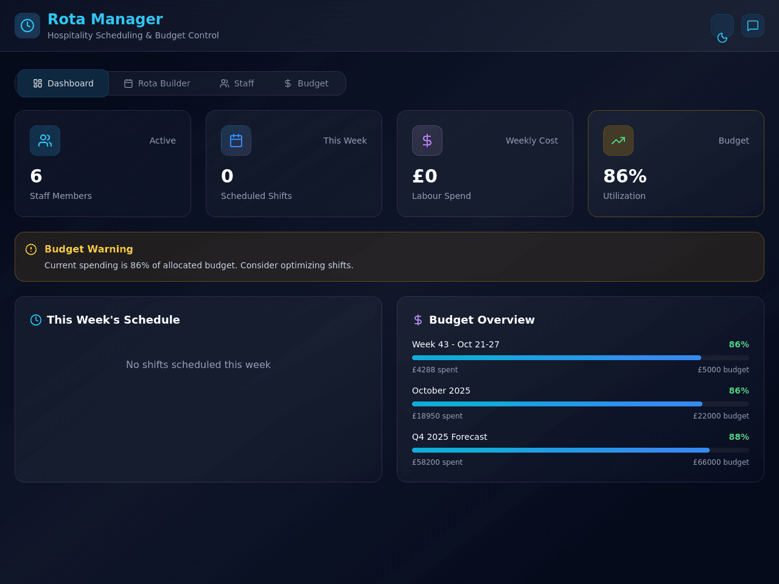
Task: Click the "Budget Overview" heading
Action: click(482, 320)
